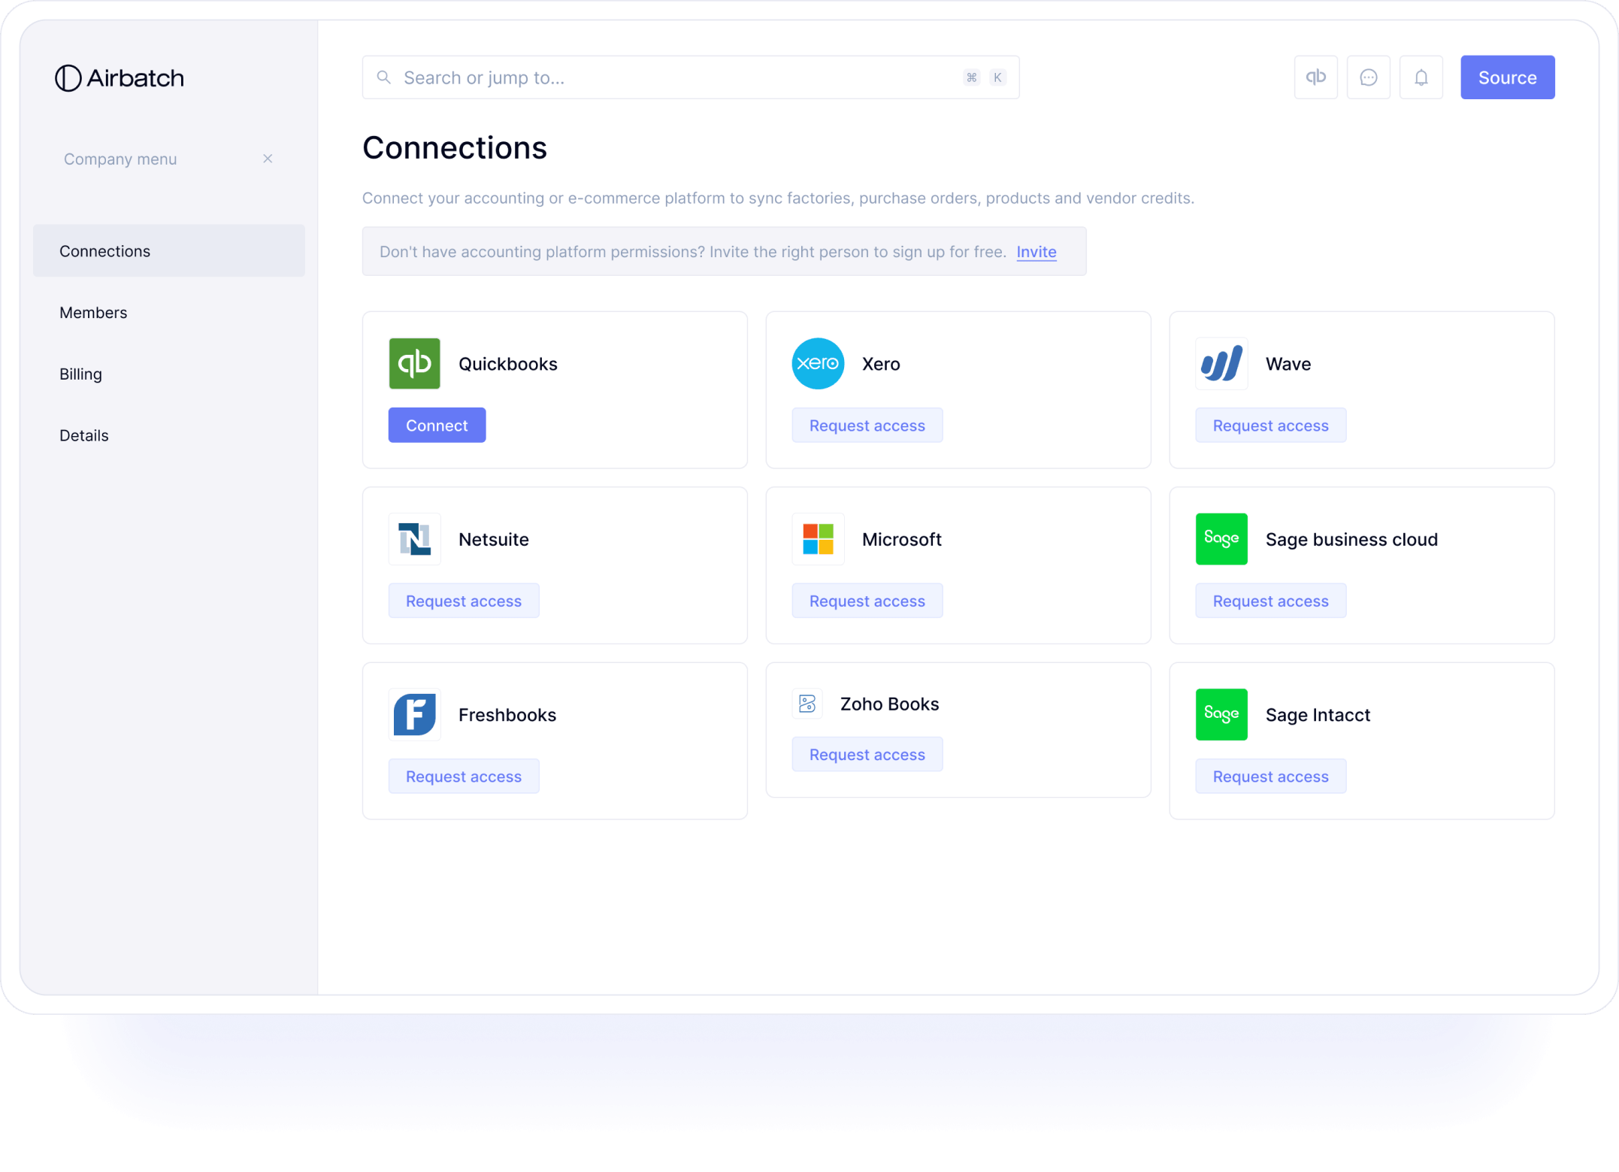Click the Sage business cloud card title
The image size is (1619, 1172).
coord(1351,539)
